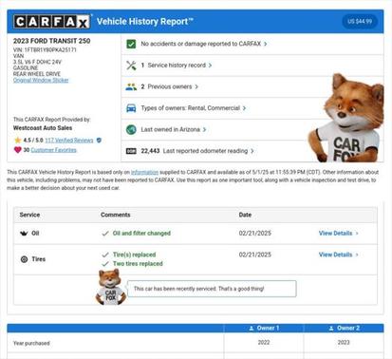Expand Last reported odometer reading chevron

pyautogui.click(x=252, y=151)
